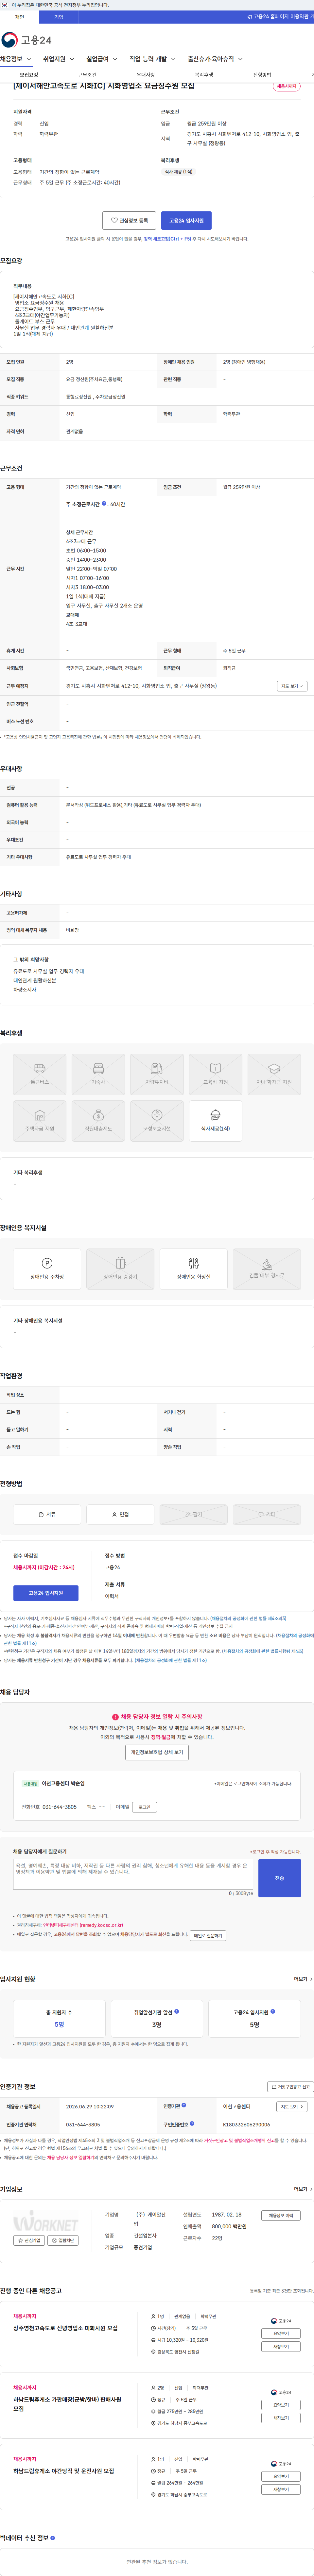Select the 보양보건시설 welfare icon
Screen dimensions: 314x2576
click(156, 1121)
